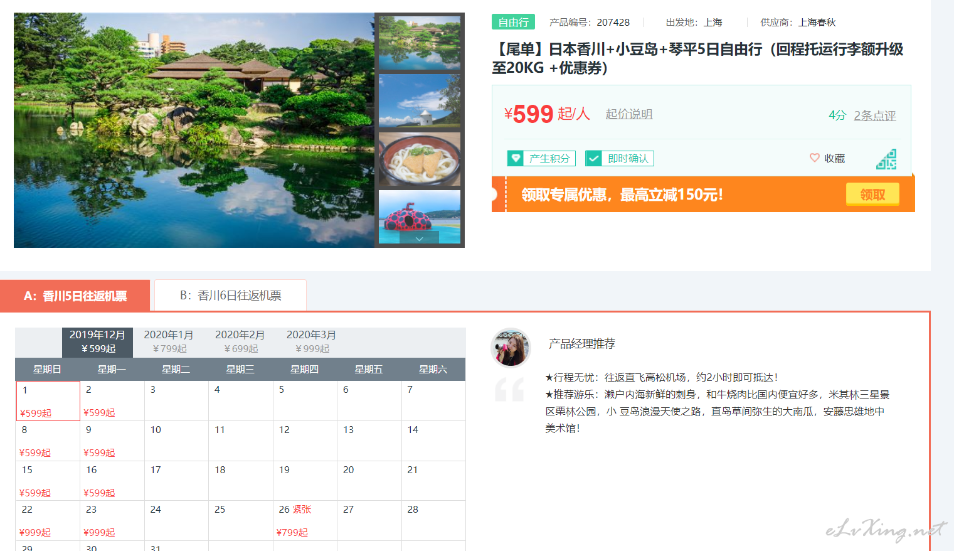Expand thumbnails with the down chevron
This screenshot has width=954, height=551.
(x=419, y=239)
